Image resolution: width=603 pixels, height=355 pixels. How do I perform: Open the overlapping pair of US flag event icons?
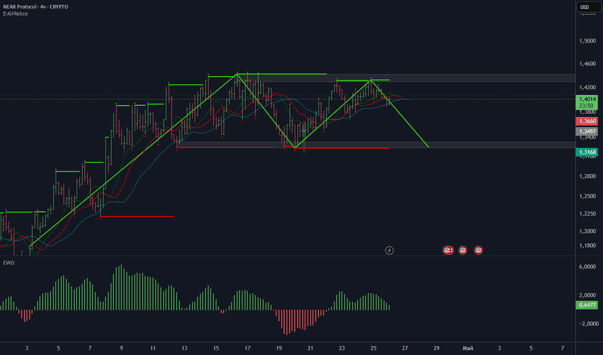tap(448, 250)
